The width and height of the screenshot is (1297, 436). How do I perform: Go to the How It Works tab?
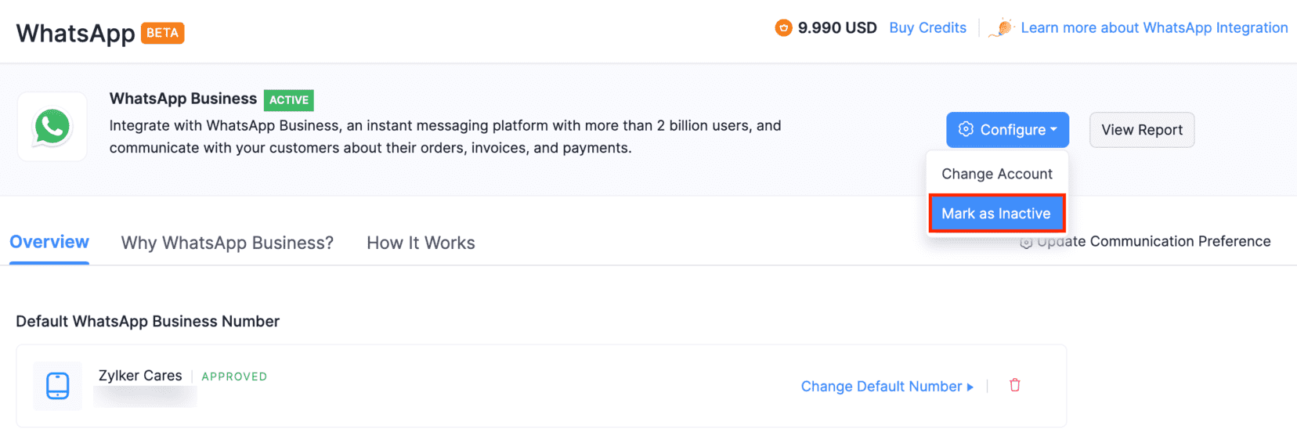tap(421, 243)
